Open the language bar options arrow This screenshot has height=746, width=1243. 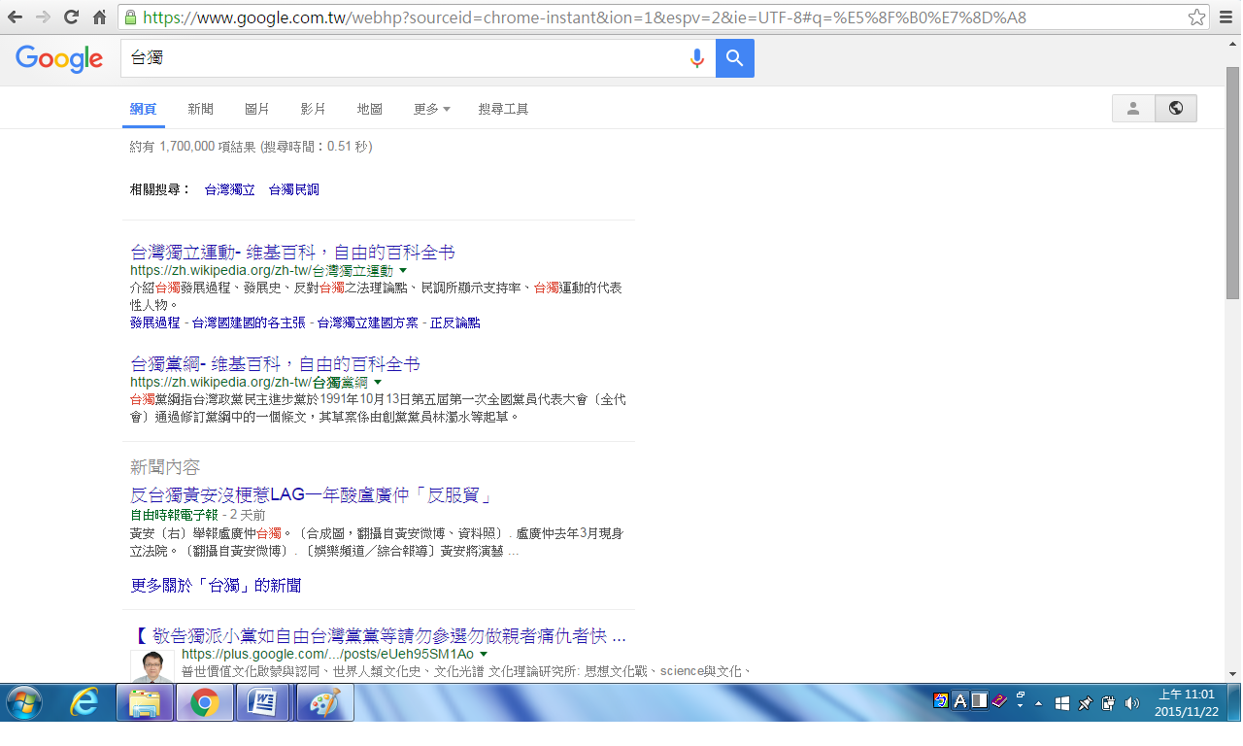coord(1020,706)
